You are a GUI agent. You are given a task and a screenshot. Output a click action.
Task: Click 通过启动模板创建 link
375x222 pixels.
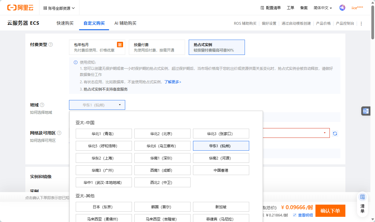[x=296, y=23]
